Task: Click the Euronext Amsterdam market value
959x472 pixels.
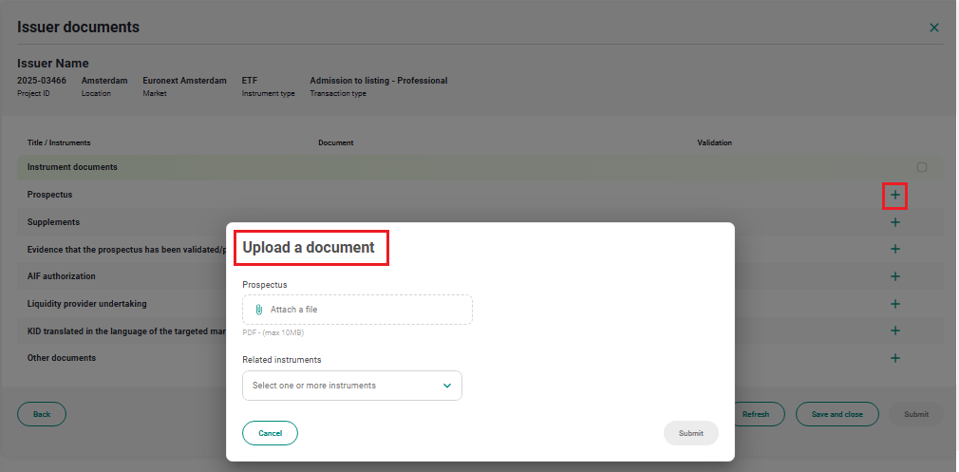Action: tap(185, 81)
